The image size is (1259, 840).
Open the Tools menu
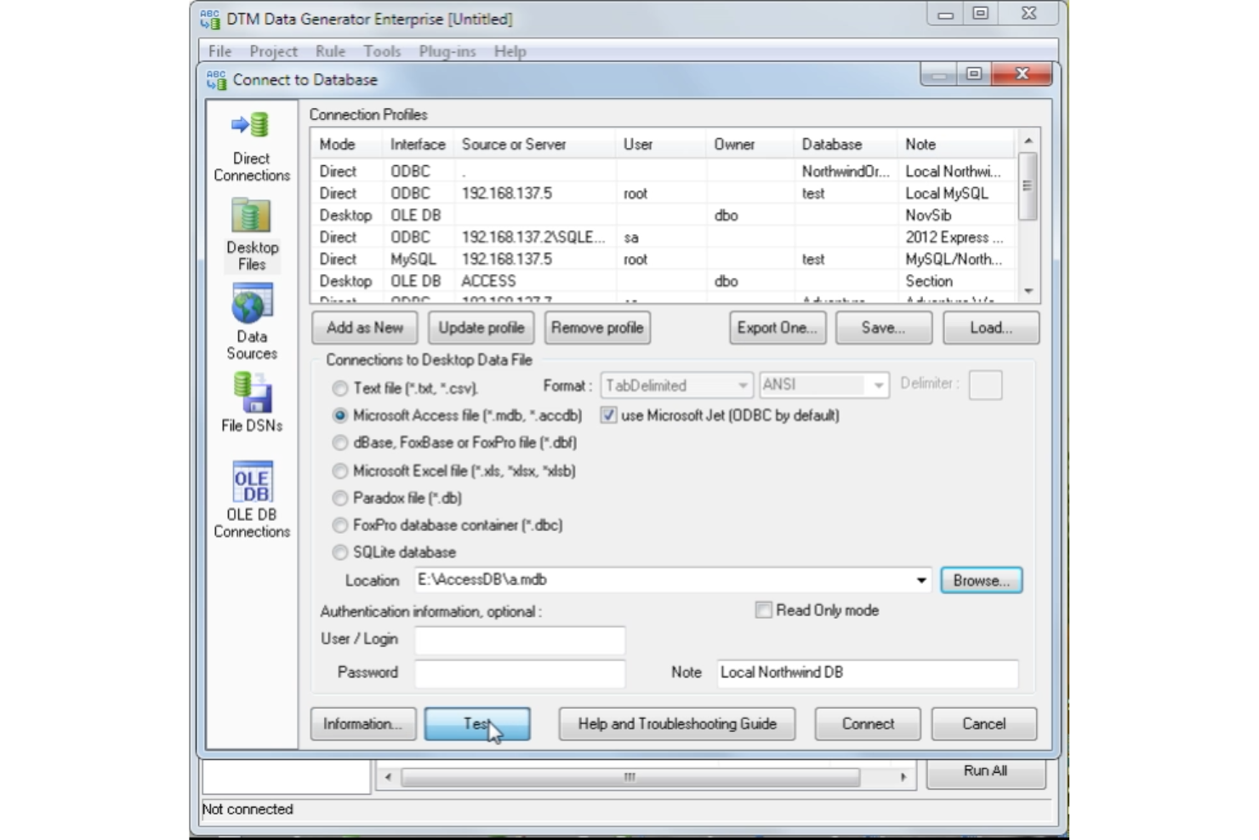tap(382, 51)
